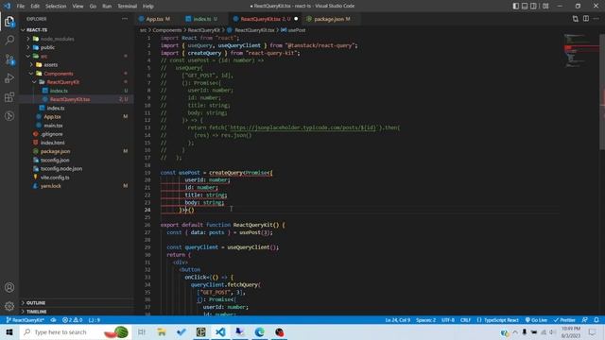Open the File menu

pyautogui.click(x=21, y=7)
